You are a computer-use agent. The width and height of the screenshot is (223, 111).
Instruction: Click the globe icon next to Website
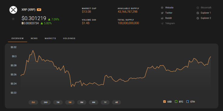point(162,8)
